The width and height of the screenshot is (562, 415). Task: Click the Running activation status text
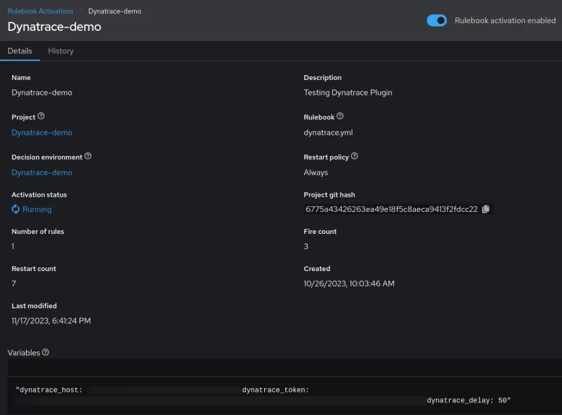(x=37, y=209)
